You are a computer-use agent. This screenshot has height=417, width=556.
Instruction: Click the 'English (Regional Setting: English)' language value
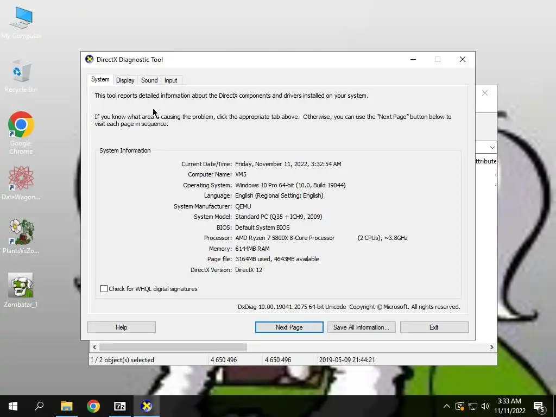(280, 195)
